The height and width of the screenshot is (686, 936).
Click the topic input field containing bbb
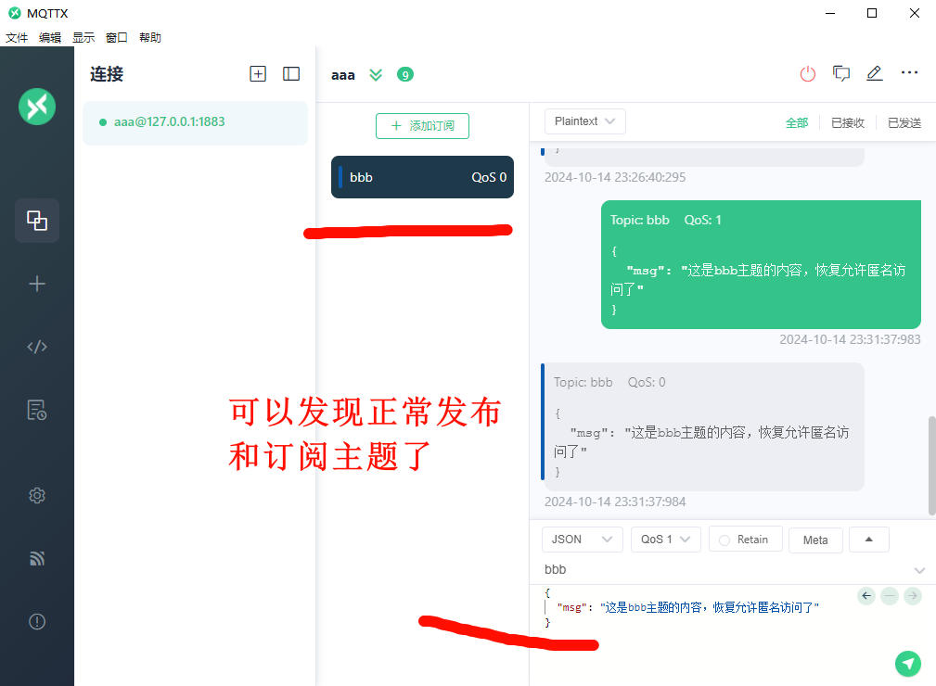pos(723,570)
